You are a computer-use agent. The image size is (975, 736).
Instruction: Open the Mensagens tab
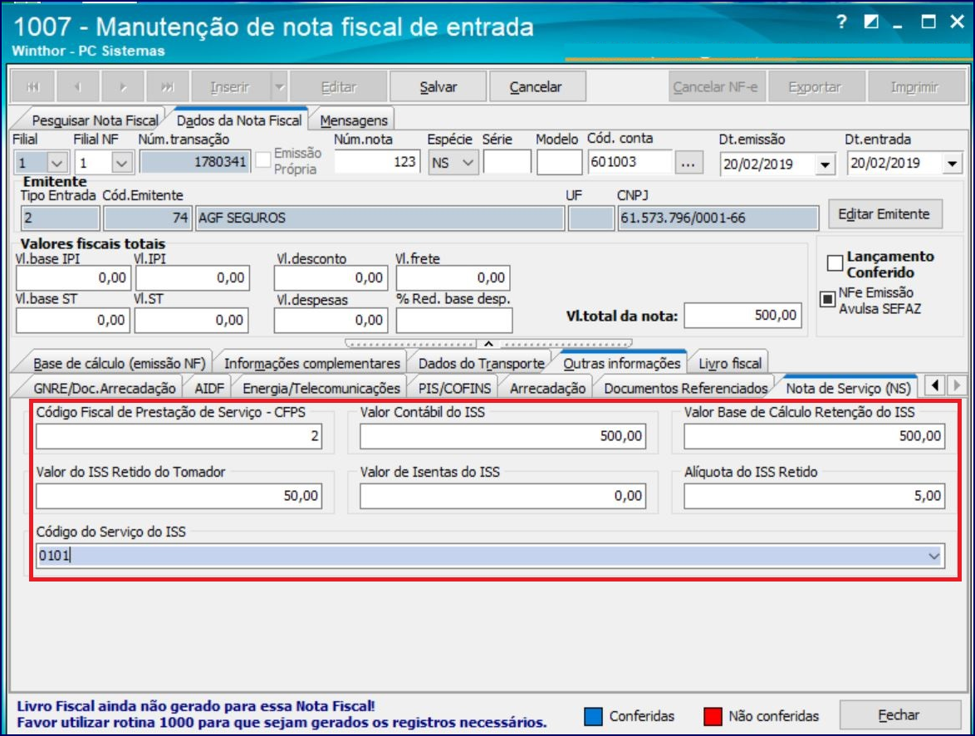(354, 120)
